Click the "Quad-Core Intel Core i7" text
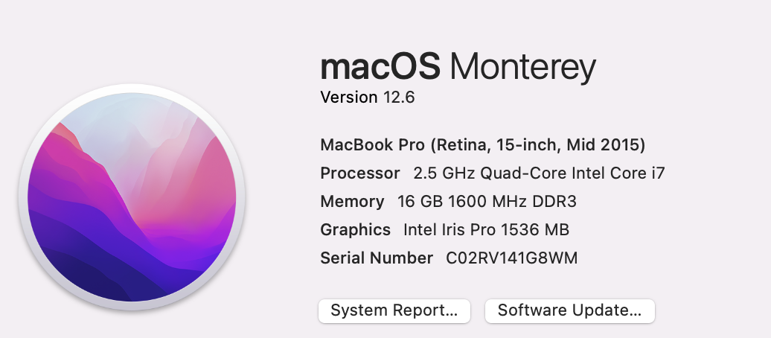 tap(572, 173)
